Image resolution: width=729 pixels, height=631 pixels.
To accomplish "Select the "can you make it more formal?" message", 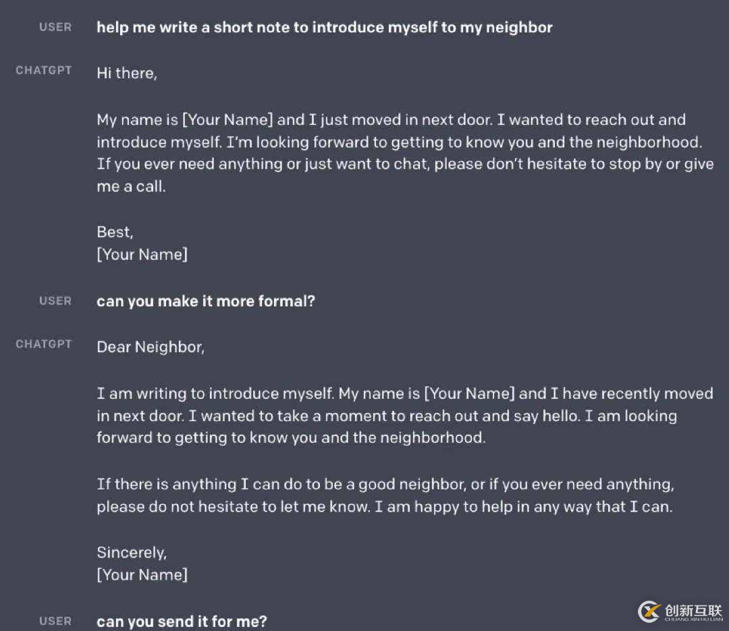I will coord(206,301).
